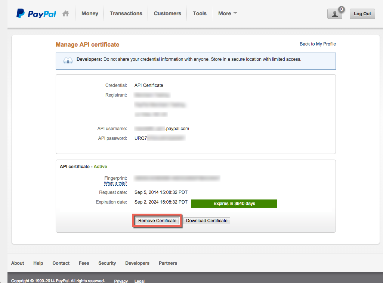The height and width of the screenshot is (283, 383).
Task: Click the Credential: field label
Action: (x=116, y=85)
